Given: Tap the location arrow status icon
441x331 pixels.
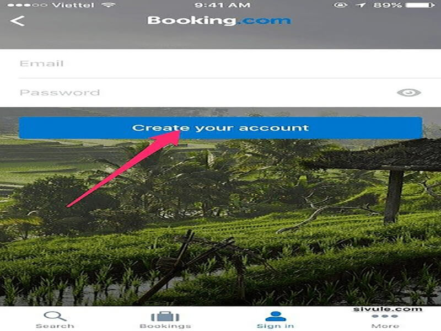Looking at the screenshot, I should coord(361,5).
